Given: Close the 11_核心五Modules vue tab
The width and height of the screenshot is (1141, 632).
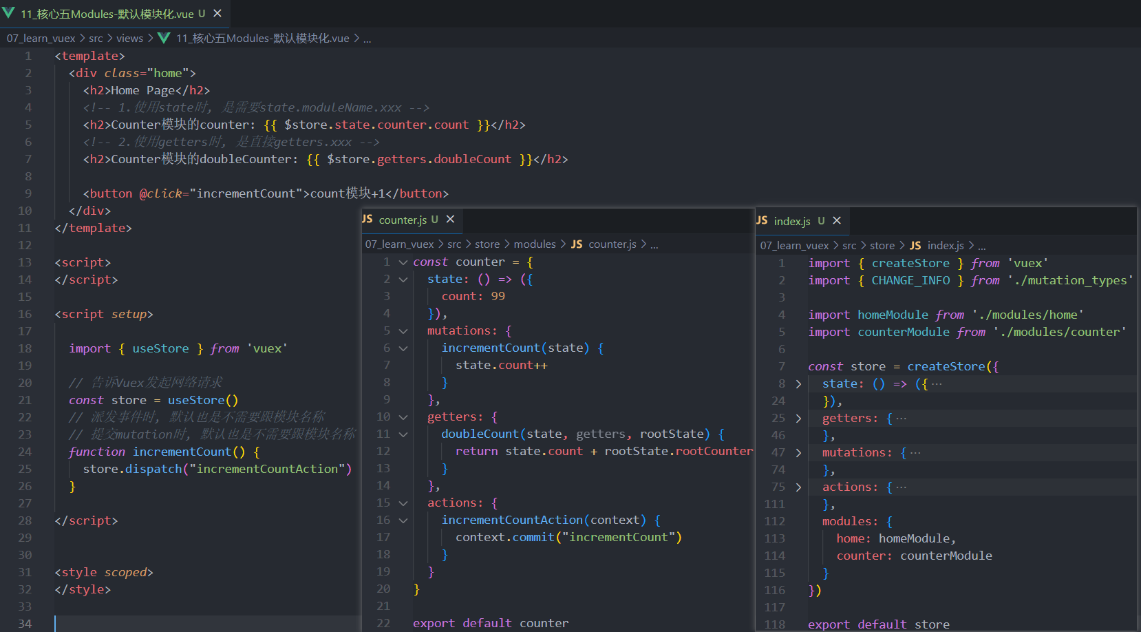Looking at the screenshot, I should pyautogui.click(x=217, y=13).
